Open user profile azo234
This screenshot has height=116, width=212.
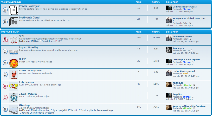186,51
